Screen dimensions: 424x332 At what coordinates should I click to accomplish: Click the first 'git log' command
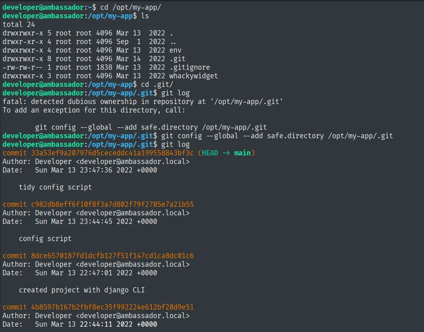click(x=175, y=93)
